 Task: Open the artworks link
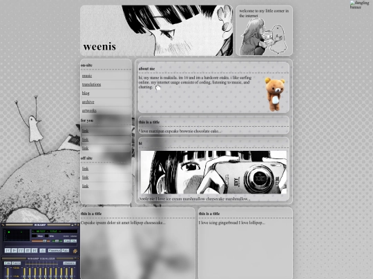[x=89, y=110]
